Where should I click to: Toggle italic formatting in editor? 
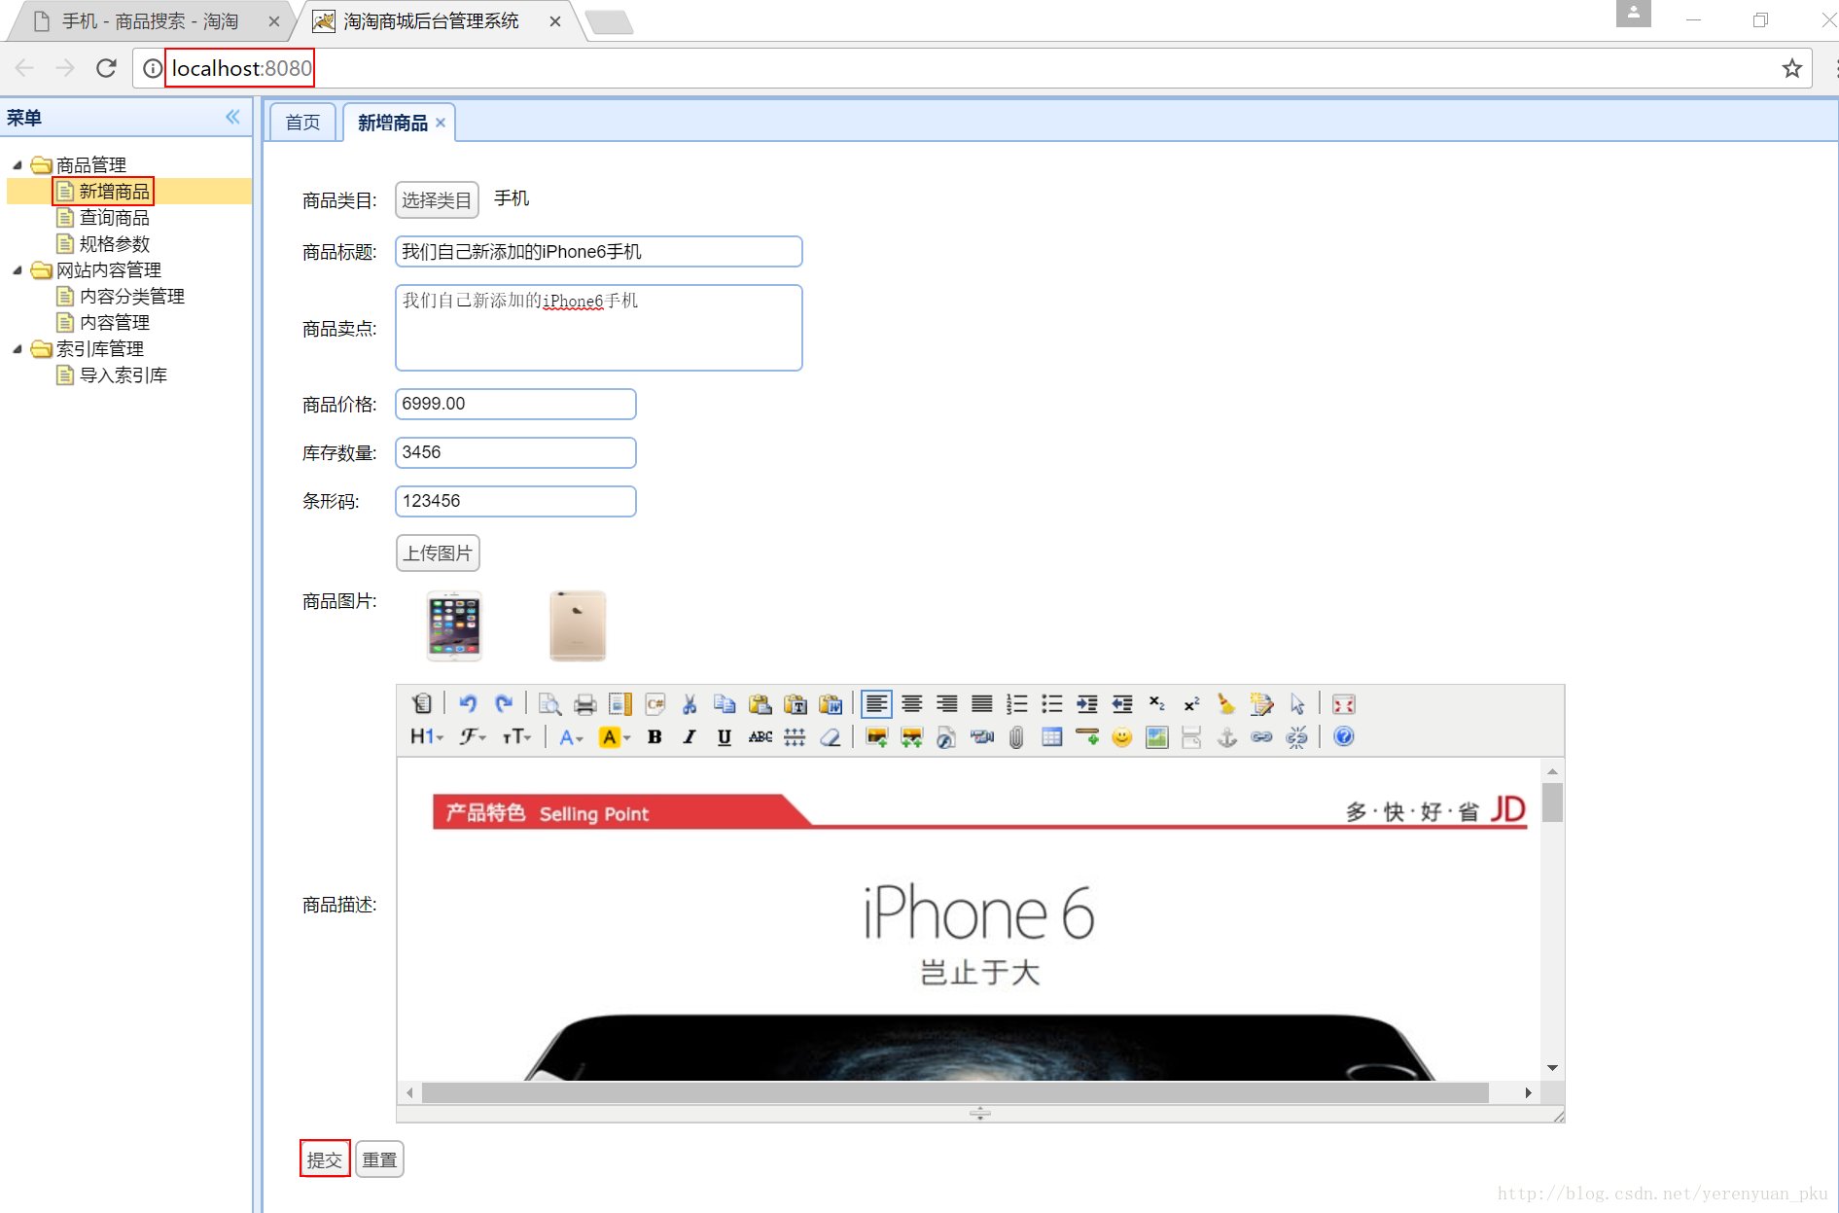pyautogui.click(x=690, y=736)
